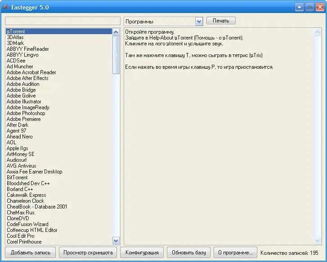This screenshot has width=327, height=262.
Task: Click the description pane scroll down arrow
Action: (317, 241)
